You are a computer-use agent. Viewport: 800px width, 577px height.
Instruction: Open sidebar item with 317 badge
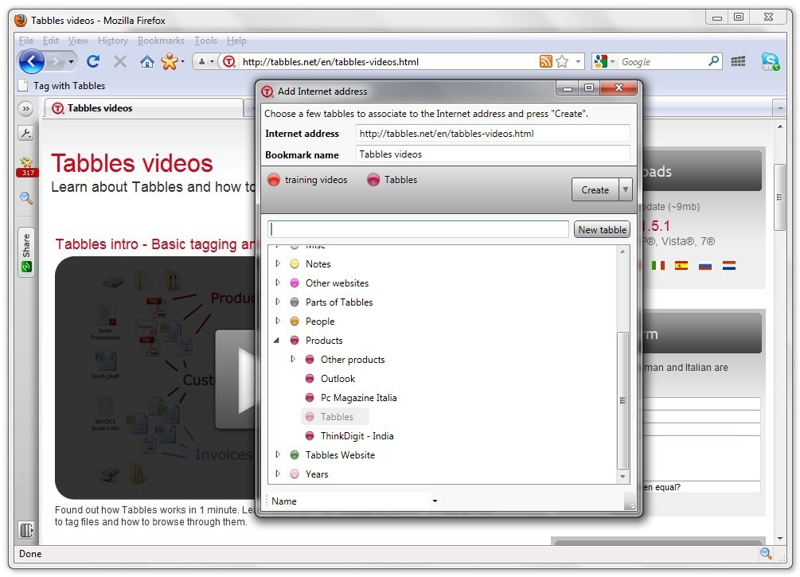26,167
